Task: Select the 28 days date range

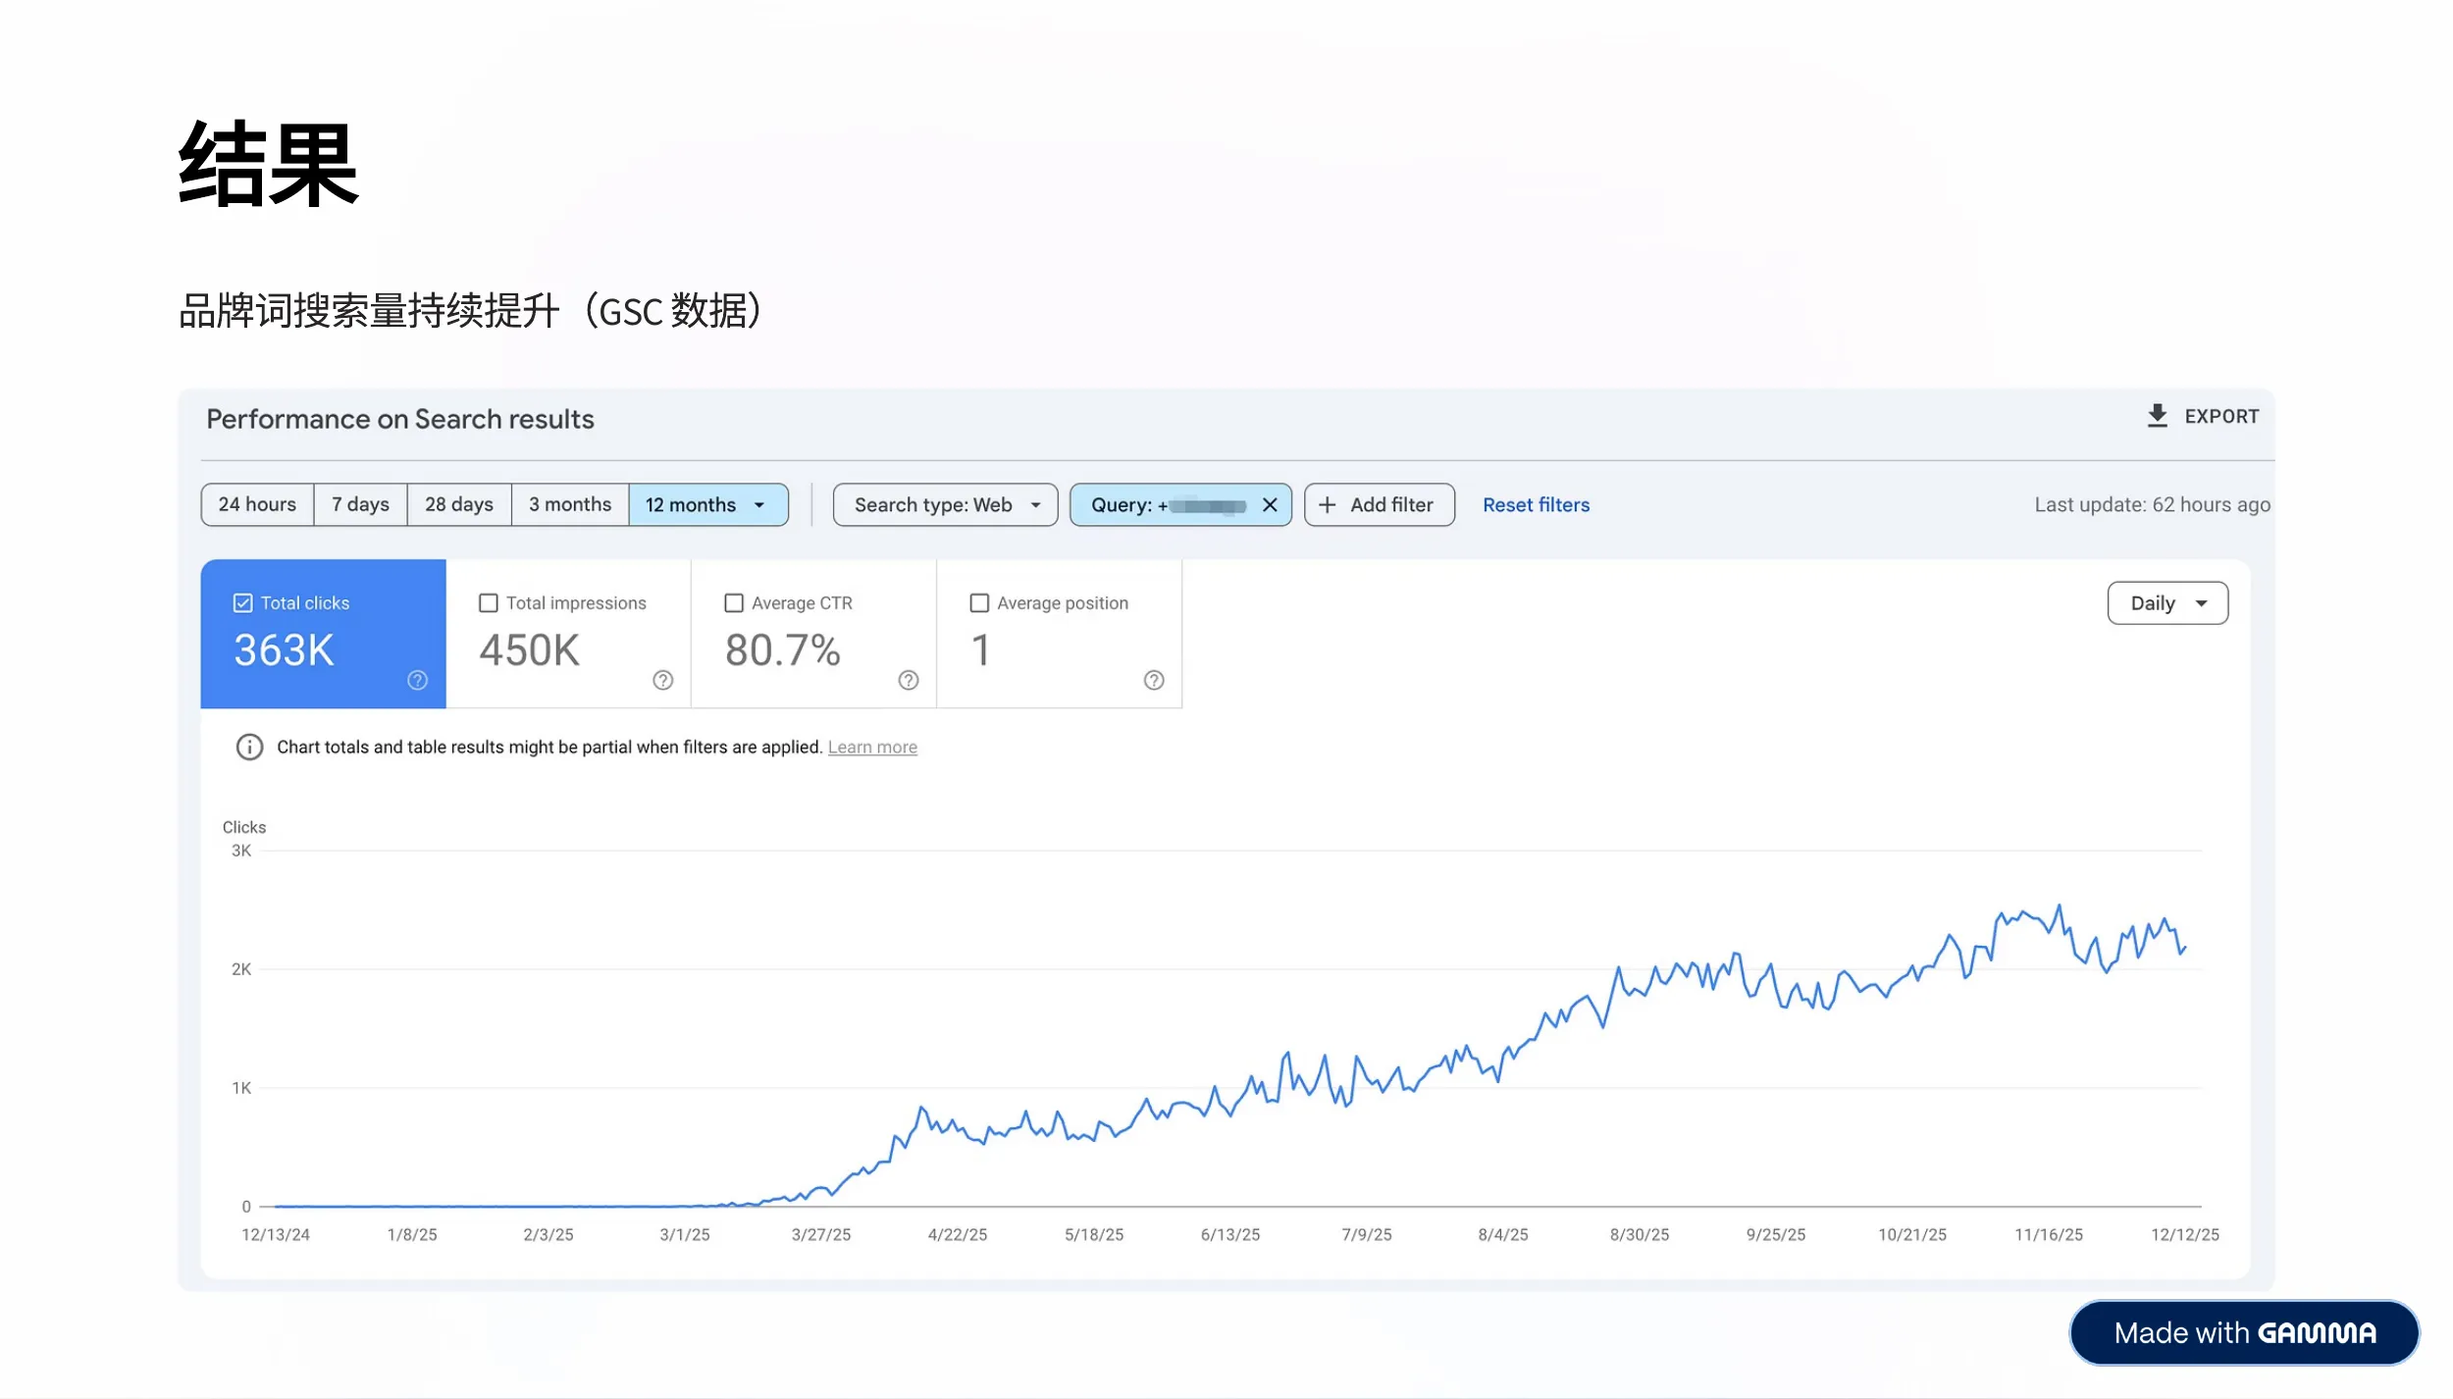Action: click(458, 504)
